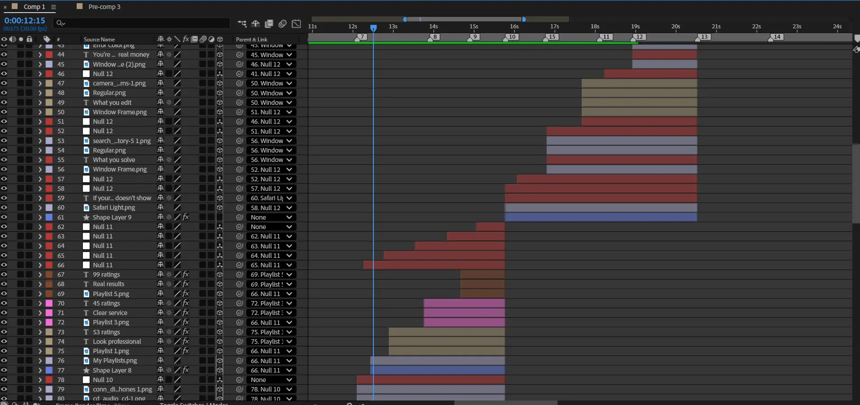The height and width of the screenshot is (405, 860).
Task: Enable Frame Blending for the composition
Action: [269, 24]
